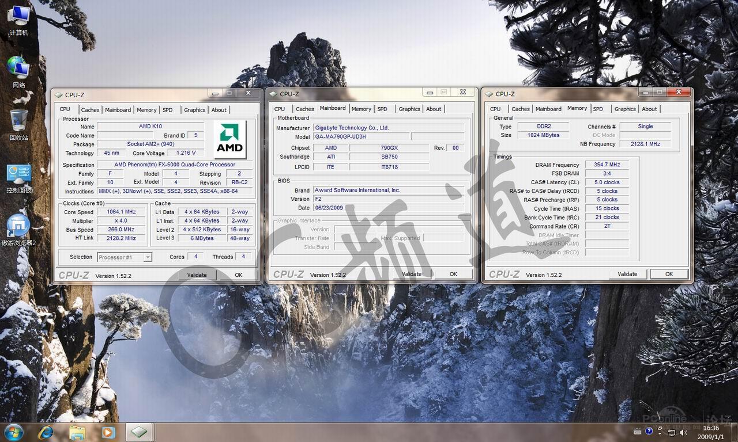The image size is (738, 442).
Task: Open SPD tab in left CPU-Z window
Action: [167, 110]
